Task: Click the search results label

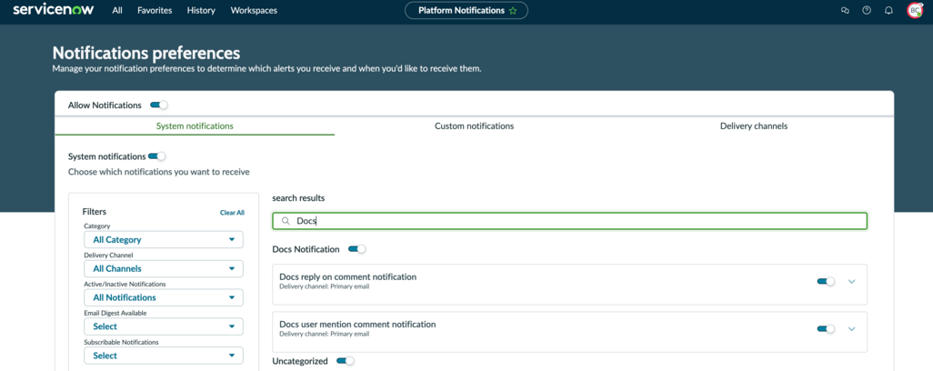Action: [x=298, y=197]
